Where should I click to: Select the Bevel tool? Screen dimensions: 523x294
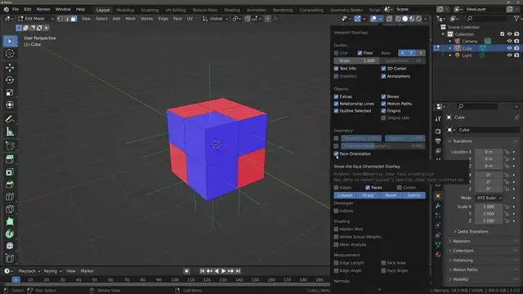[10, 185]
